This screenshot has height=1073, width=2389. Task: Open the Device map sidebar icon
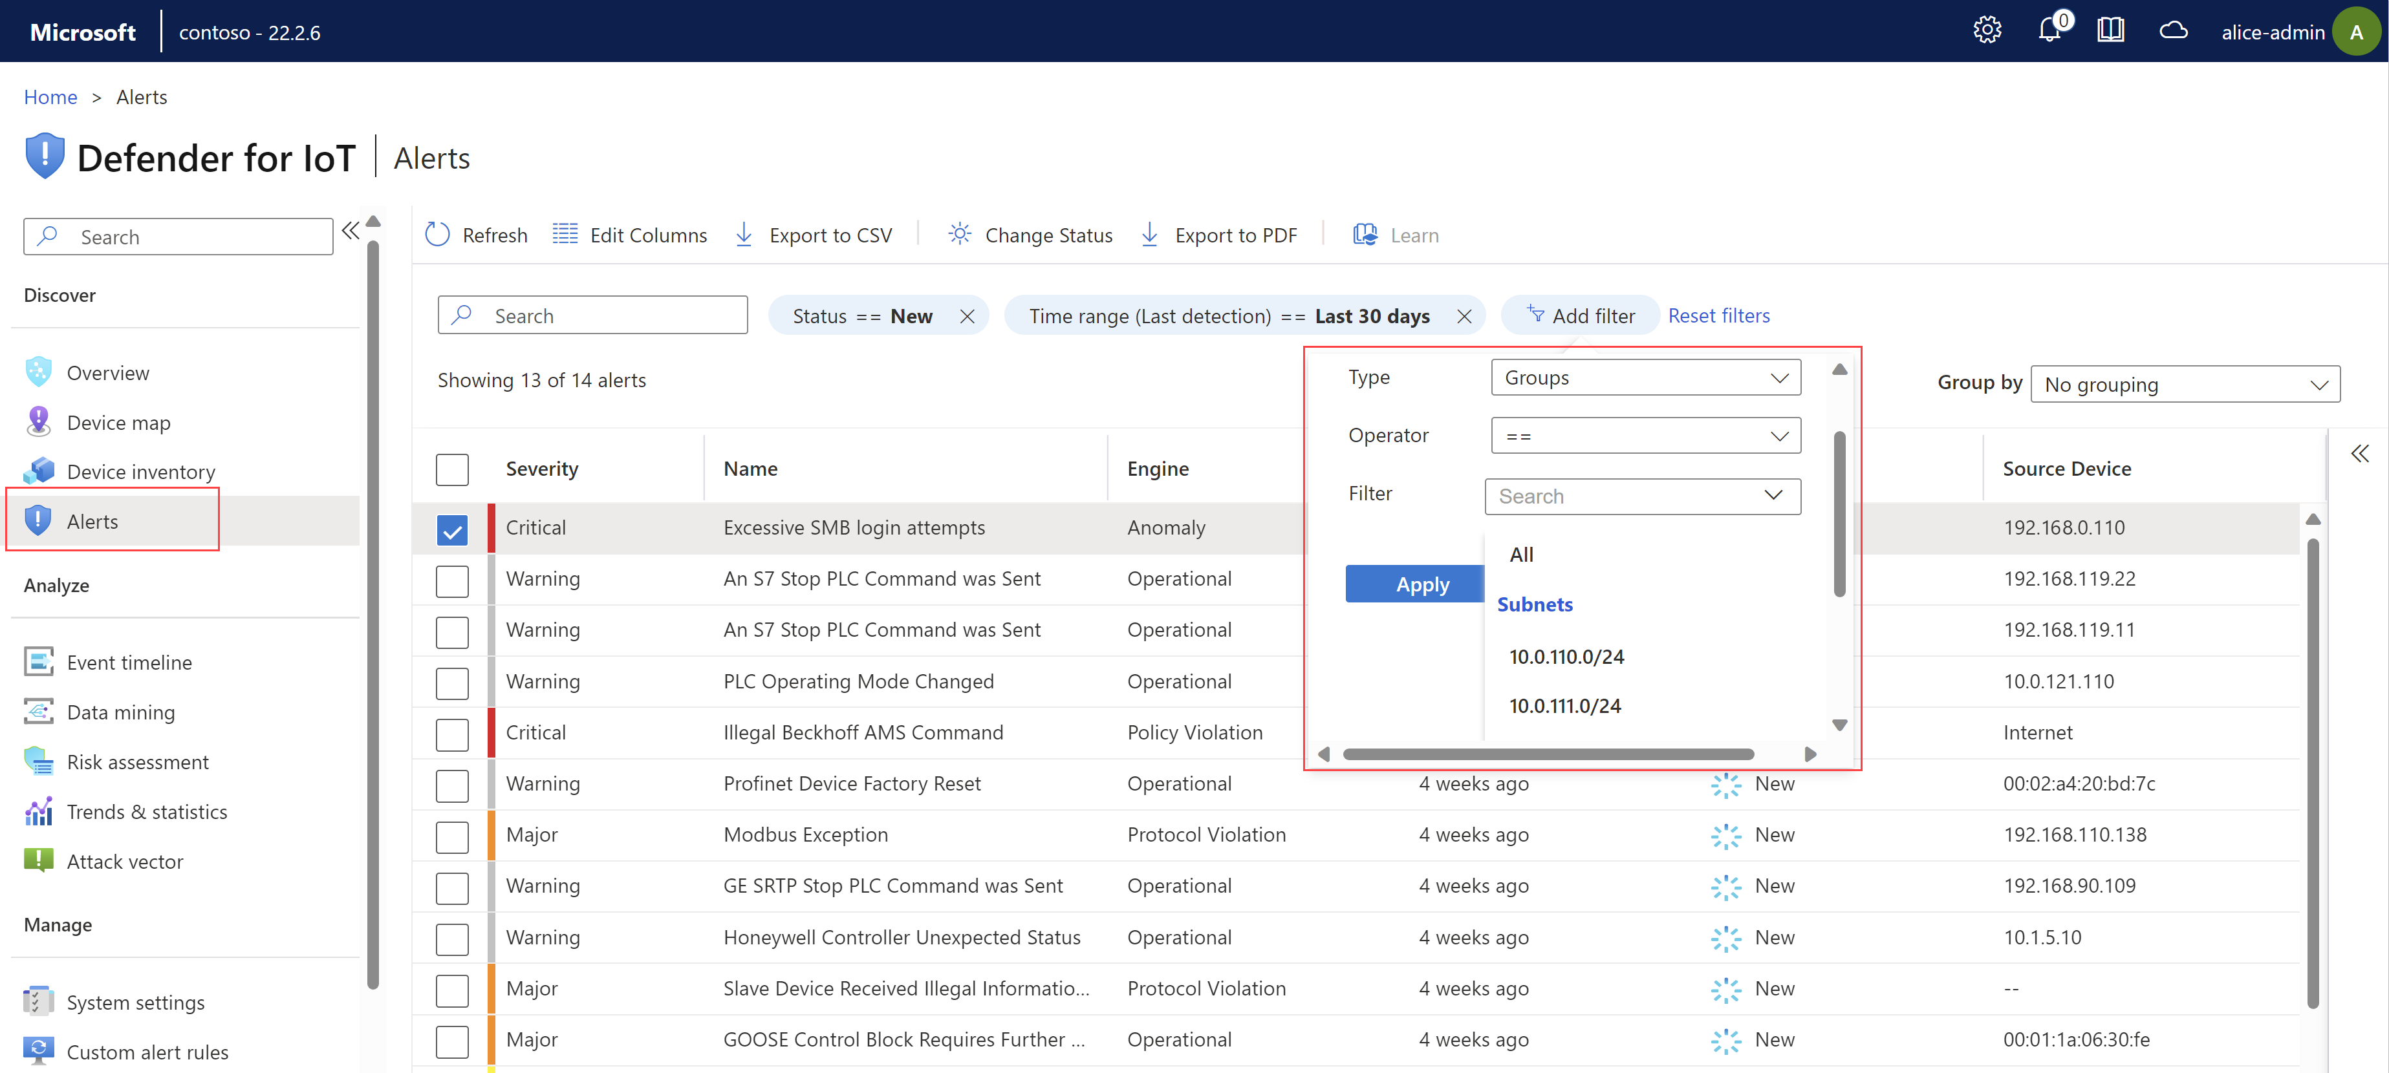pyautogui.click(x=38, y=421)
